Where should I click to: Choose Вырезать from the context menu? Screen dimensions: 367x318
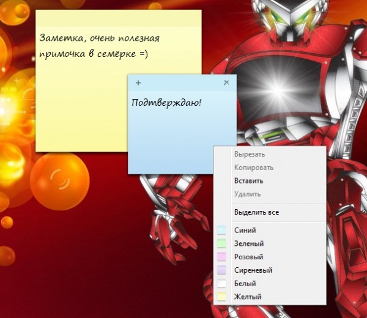pos(270,155)
